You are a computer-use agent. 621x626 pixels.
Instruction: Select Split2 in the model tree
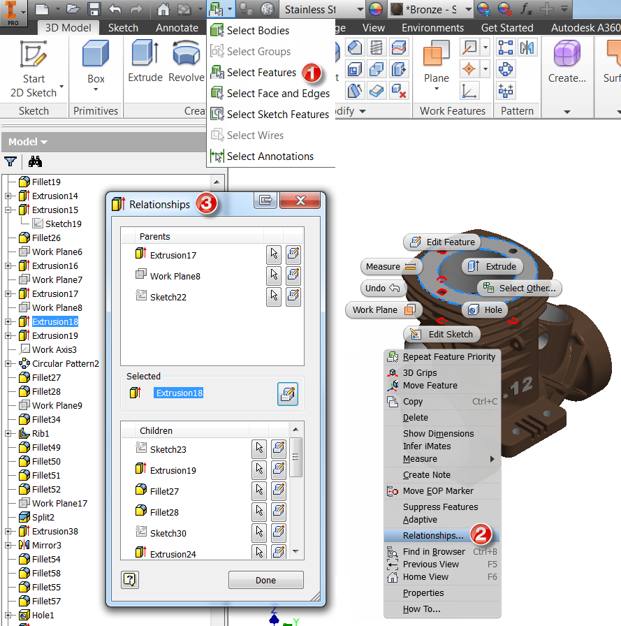(x=43, y=518)
